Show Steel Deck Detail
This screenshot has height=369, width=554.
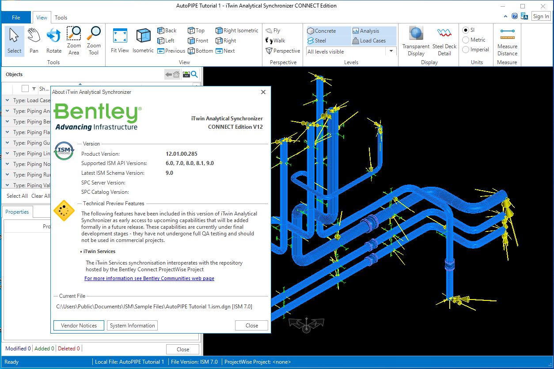pos(444,41)
